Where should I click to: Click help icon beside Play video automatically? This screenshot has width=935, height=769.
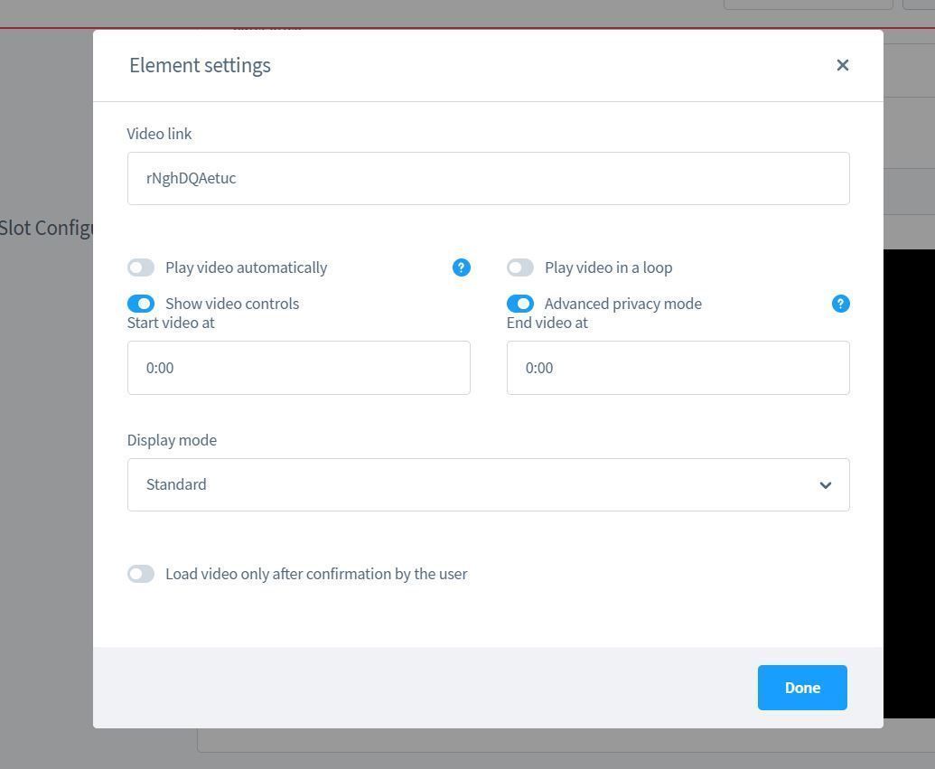[461, 267]
